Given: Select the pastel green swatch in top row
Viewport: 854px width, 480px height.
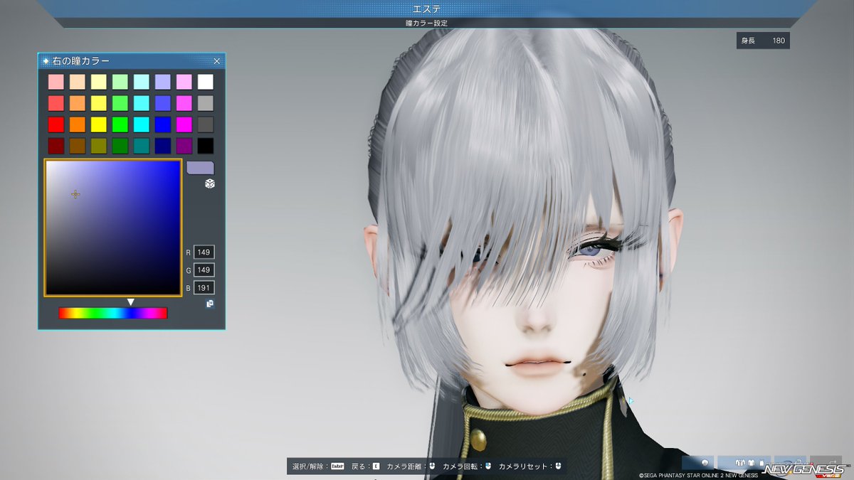Looking at the screenshot, I should click(x=120, y=82).
